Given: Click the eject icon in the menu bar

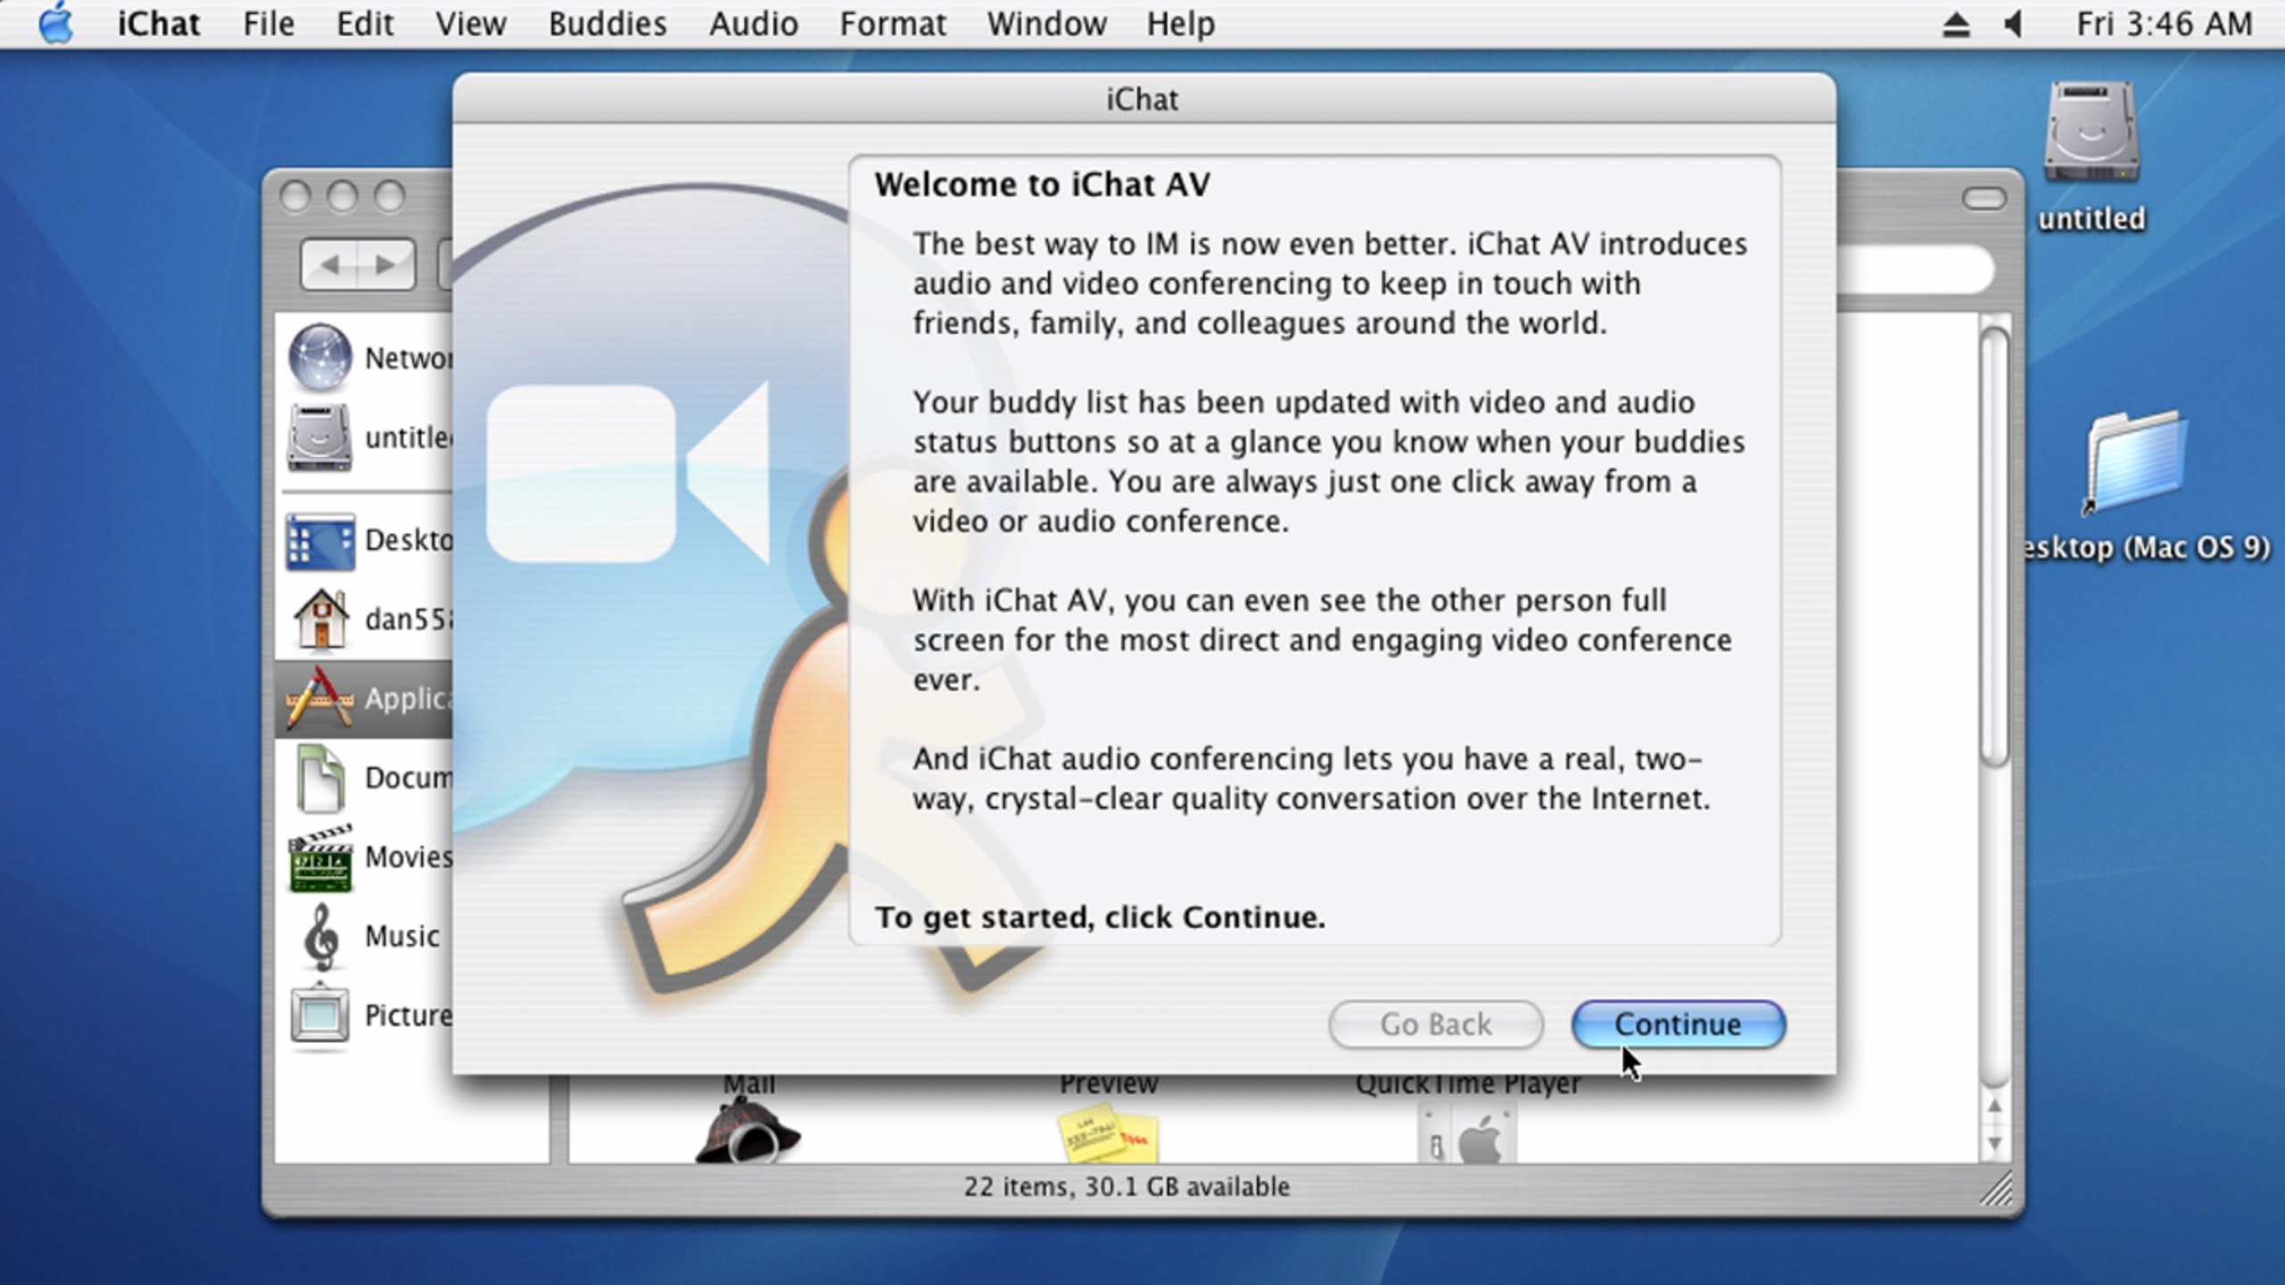Looking at the screenshot, I should pyautogui.click(x=1957, y=24).
